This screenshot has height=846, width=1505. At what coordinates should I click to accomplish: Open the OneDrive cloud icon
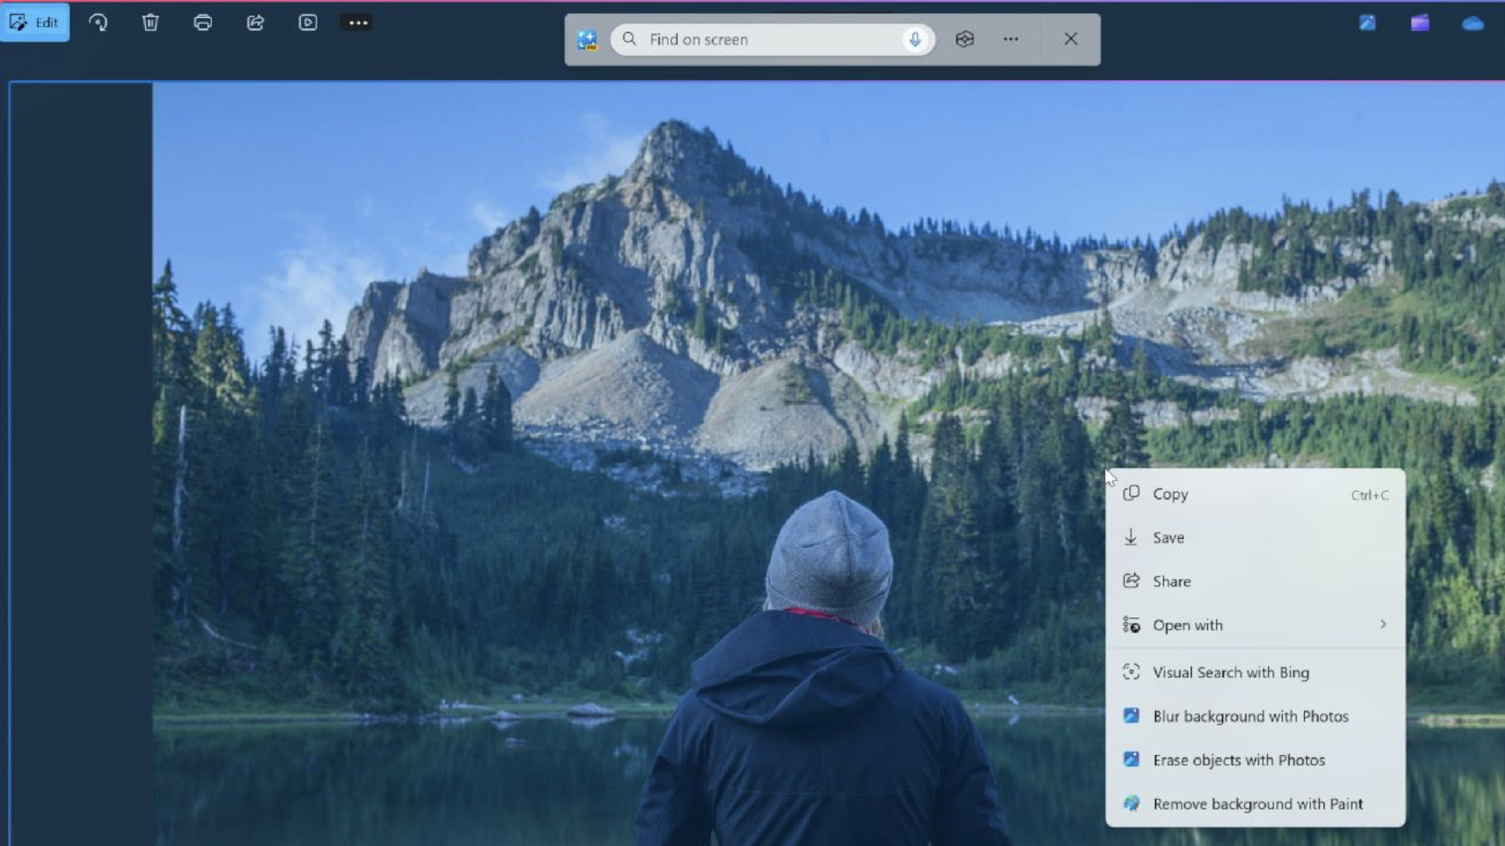click(x=1471, y=23)
